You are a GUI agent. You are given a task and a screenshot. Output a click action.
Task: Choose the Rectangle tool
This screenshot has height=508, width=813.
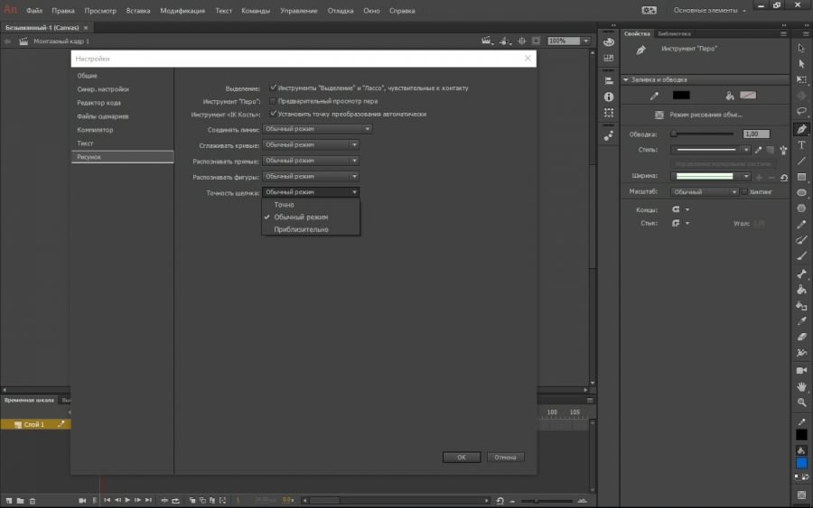(801, 177)
